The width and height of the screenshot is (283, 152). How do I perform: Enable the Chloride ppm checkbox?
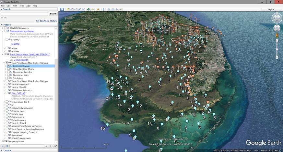(x=7, y=111)
